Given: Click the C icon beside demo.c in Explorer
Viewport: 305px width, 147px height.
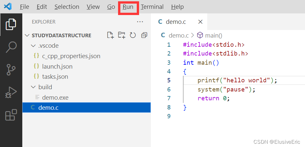Looking at the screenshot, I should click(33, 108).
